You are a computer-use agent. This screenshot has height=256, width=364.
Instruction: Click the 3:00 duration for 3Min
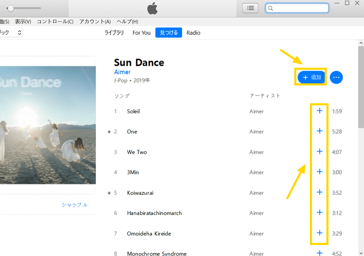click(x=337, y=172)
